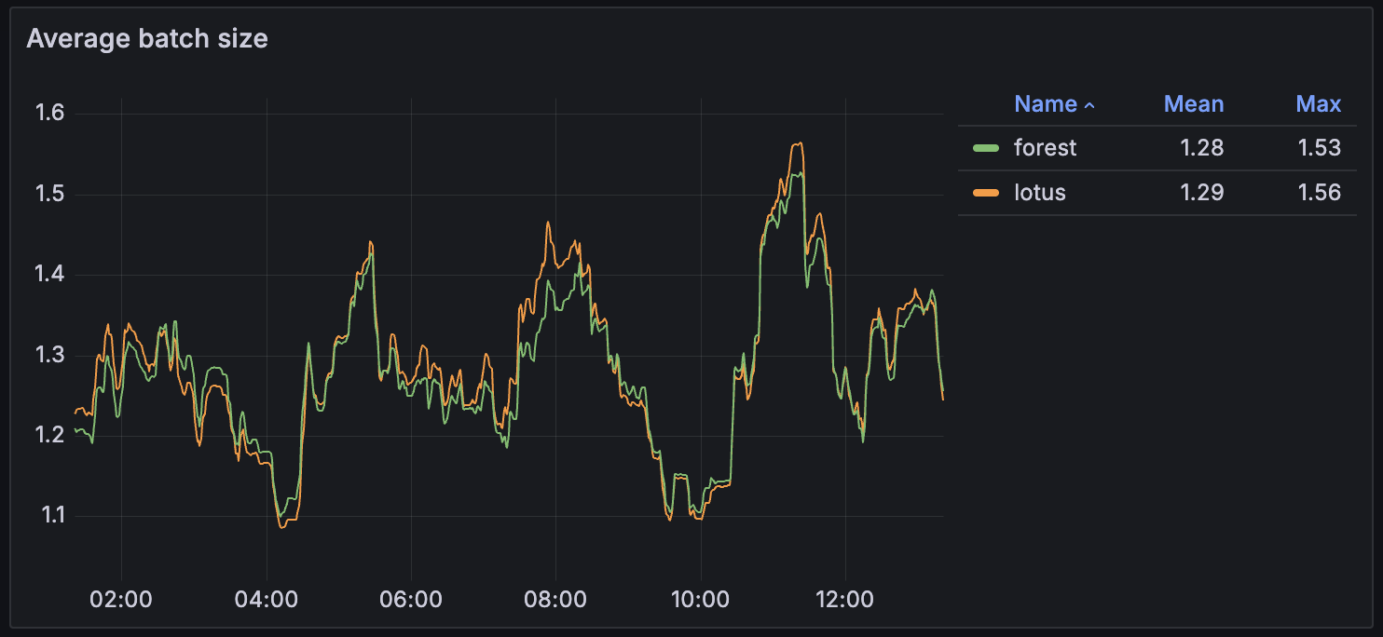
Task: Click the orange lotus series color swatch
Action: (986, 193)
